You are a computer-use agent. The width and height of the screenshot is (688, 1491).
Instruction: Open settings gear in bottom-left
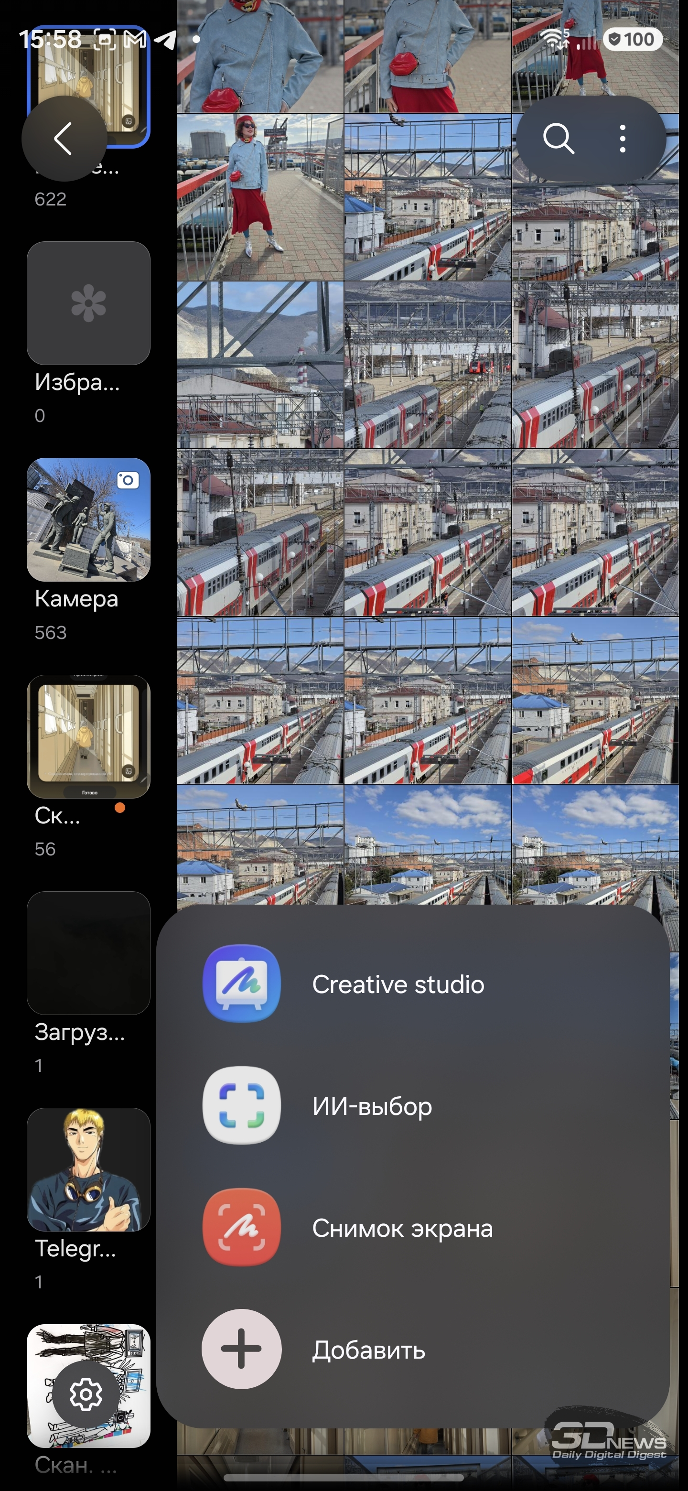click(86, 1394)
